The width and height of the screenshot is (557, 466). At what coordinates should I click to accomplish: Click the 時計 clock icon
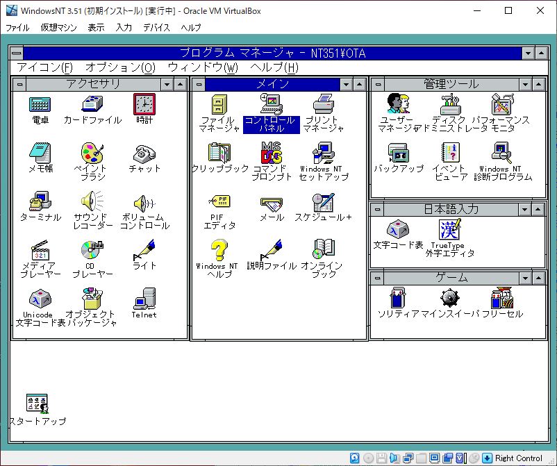pos(144,105)
